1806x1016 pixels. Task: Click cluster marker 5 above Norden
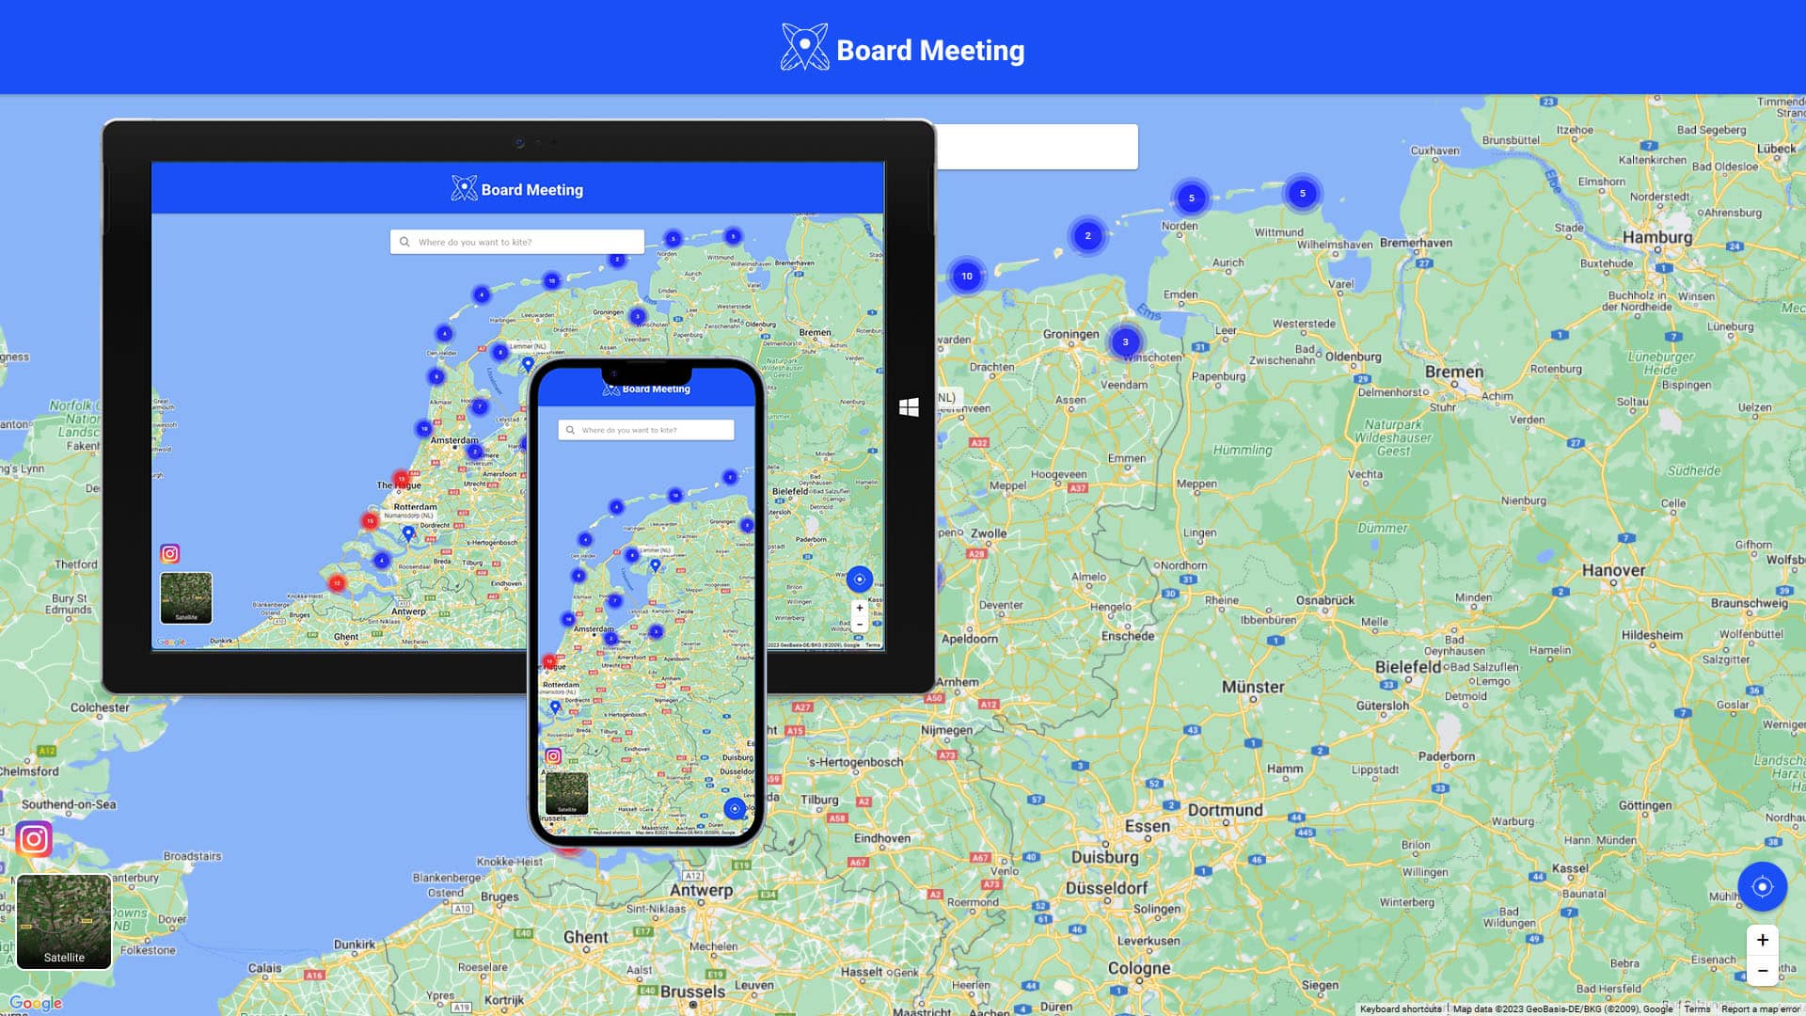tap(1191, 198)
